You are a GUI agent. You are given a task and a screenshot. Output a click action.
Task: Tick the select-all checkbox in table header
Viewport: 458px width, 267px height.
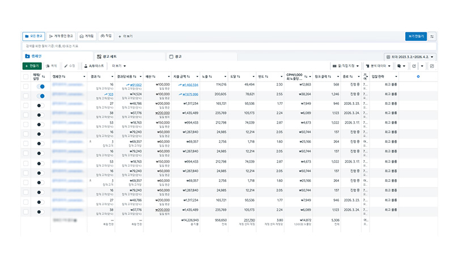click(26, 77)
